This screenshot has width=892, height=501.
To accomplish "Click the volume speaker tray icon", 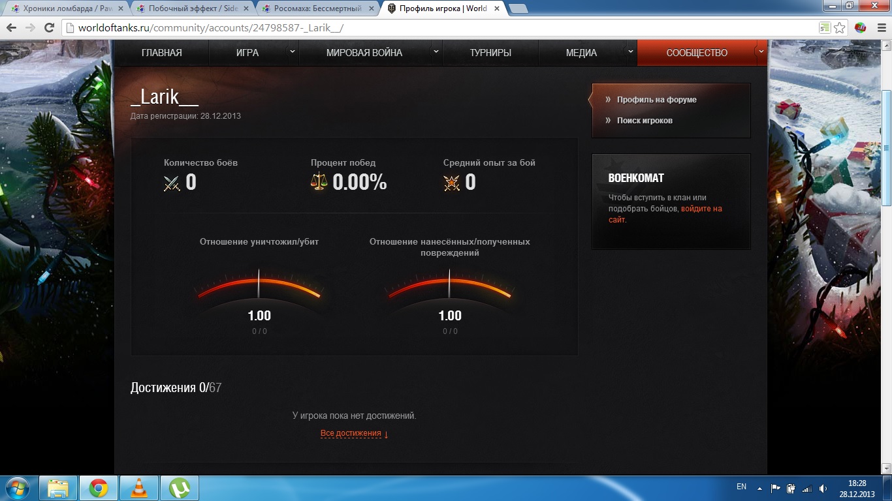I will click(823, 488).
